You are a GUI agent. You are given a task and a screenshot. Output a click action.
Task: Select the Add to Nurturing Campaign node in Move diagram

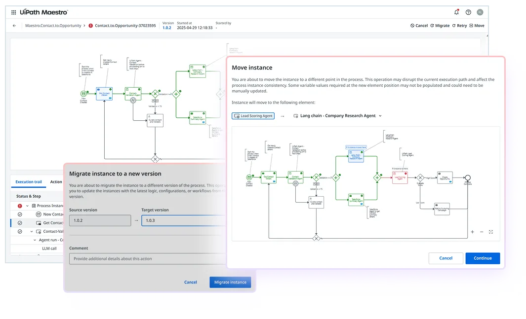coord(442,209)
